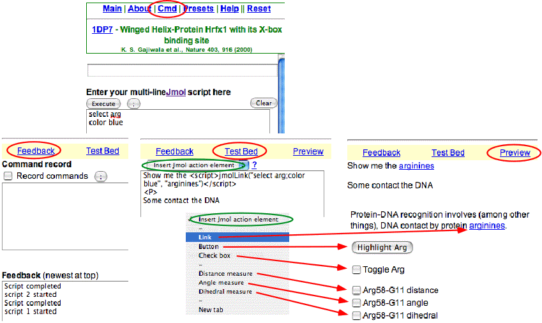Check the Arg58-G11 distance checkbox
542x323 pixels.
356,290
